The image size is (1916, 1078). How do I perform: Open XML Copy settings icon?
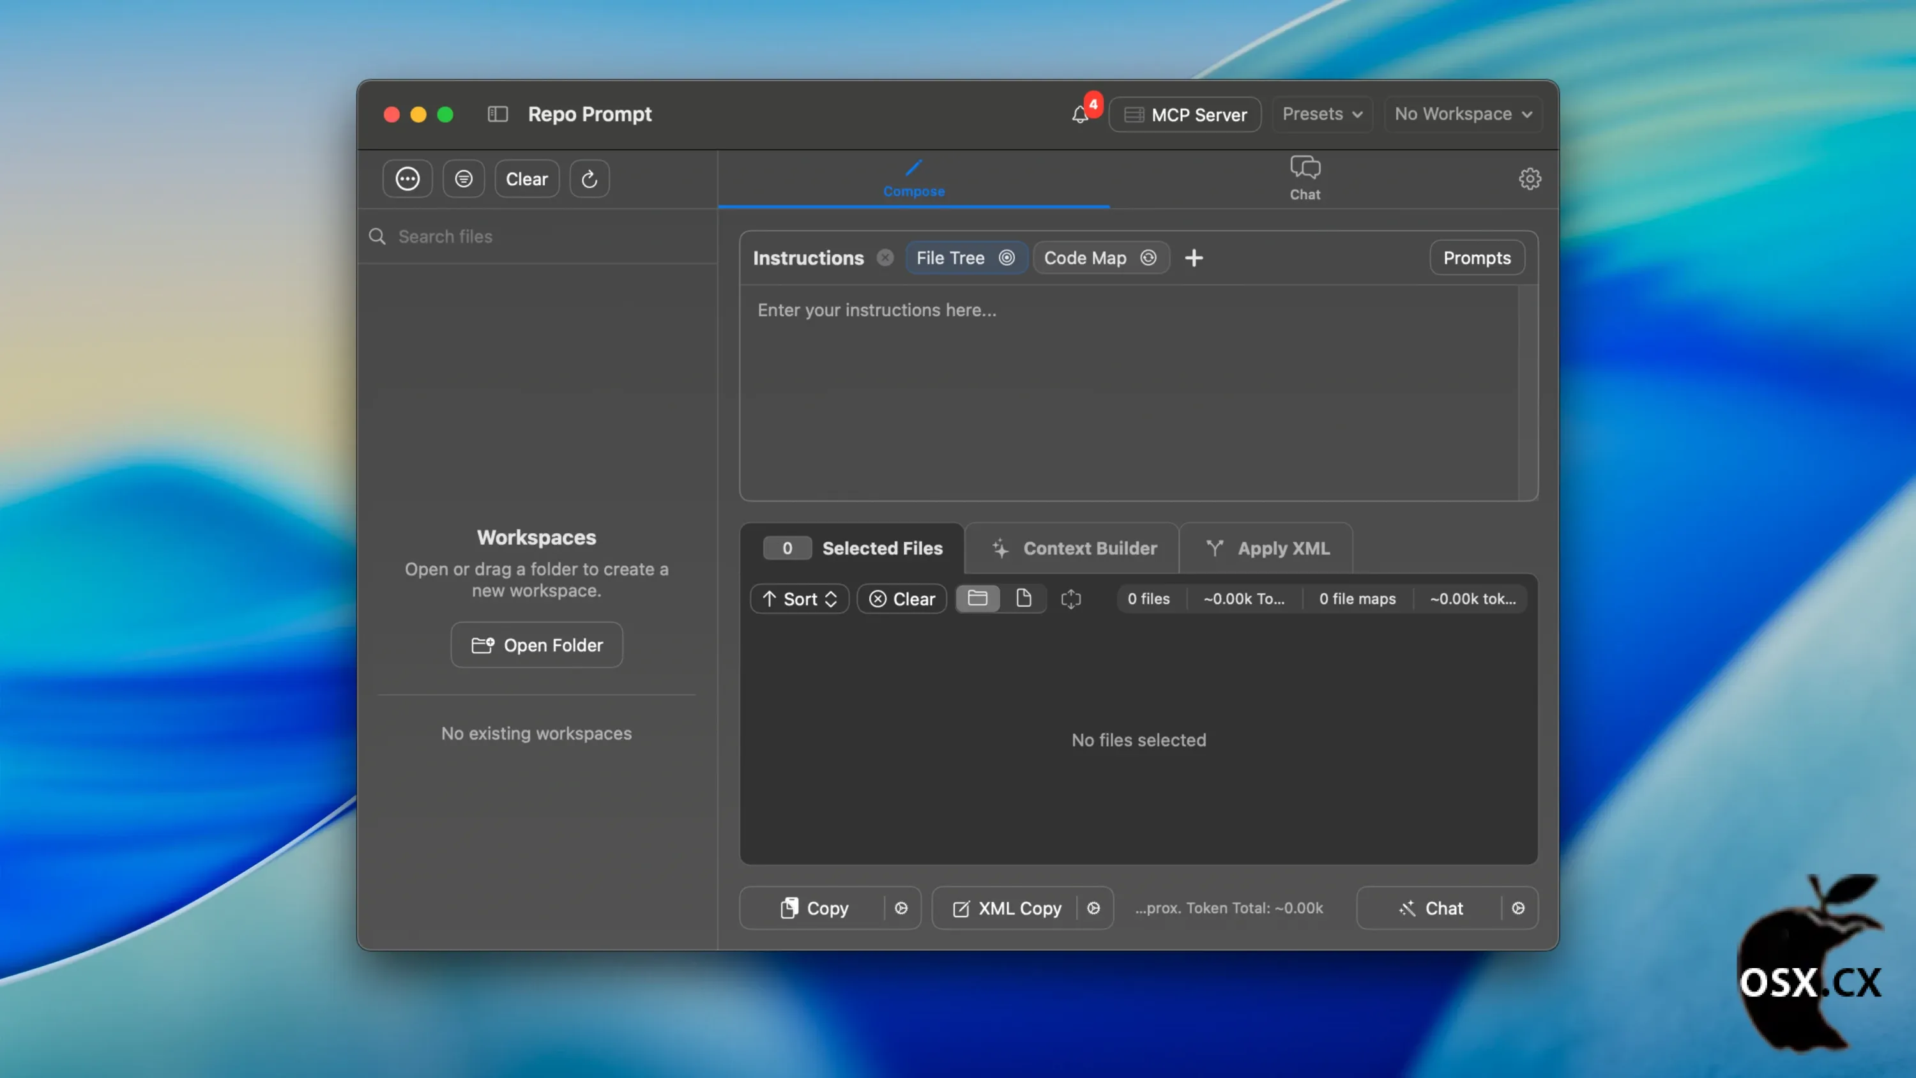coord(1093,908)
